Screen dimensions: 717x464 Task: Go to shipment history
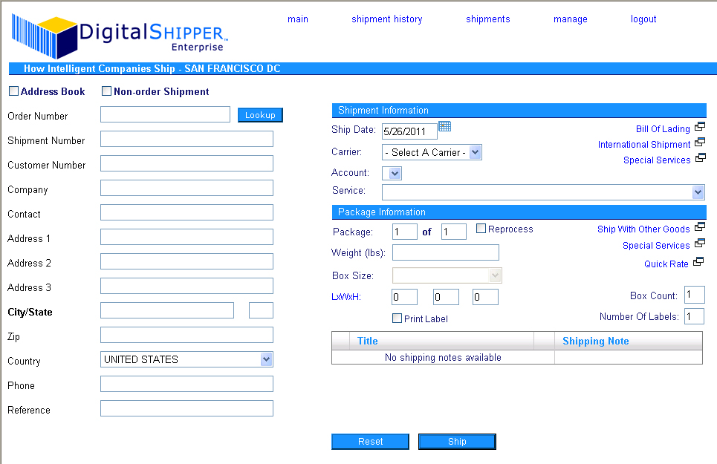pos(386,19)
